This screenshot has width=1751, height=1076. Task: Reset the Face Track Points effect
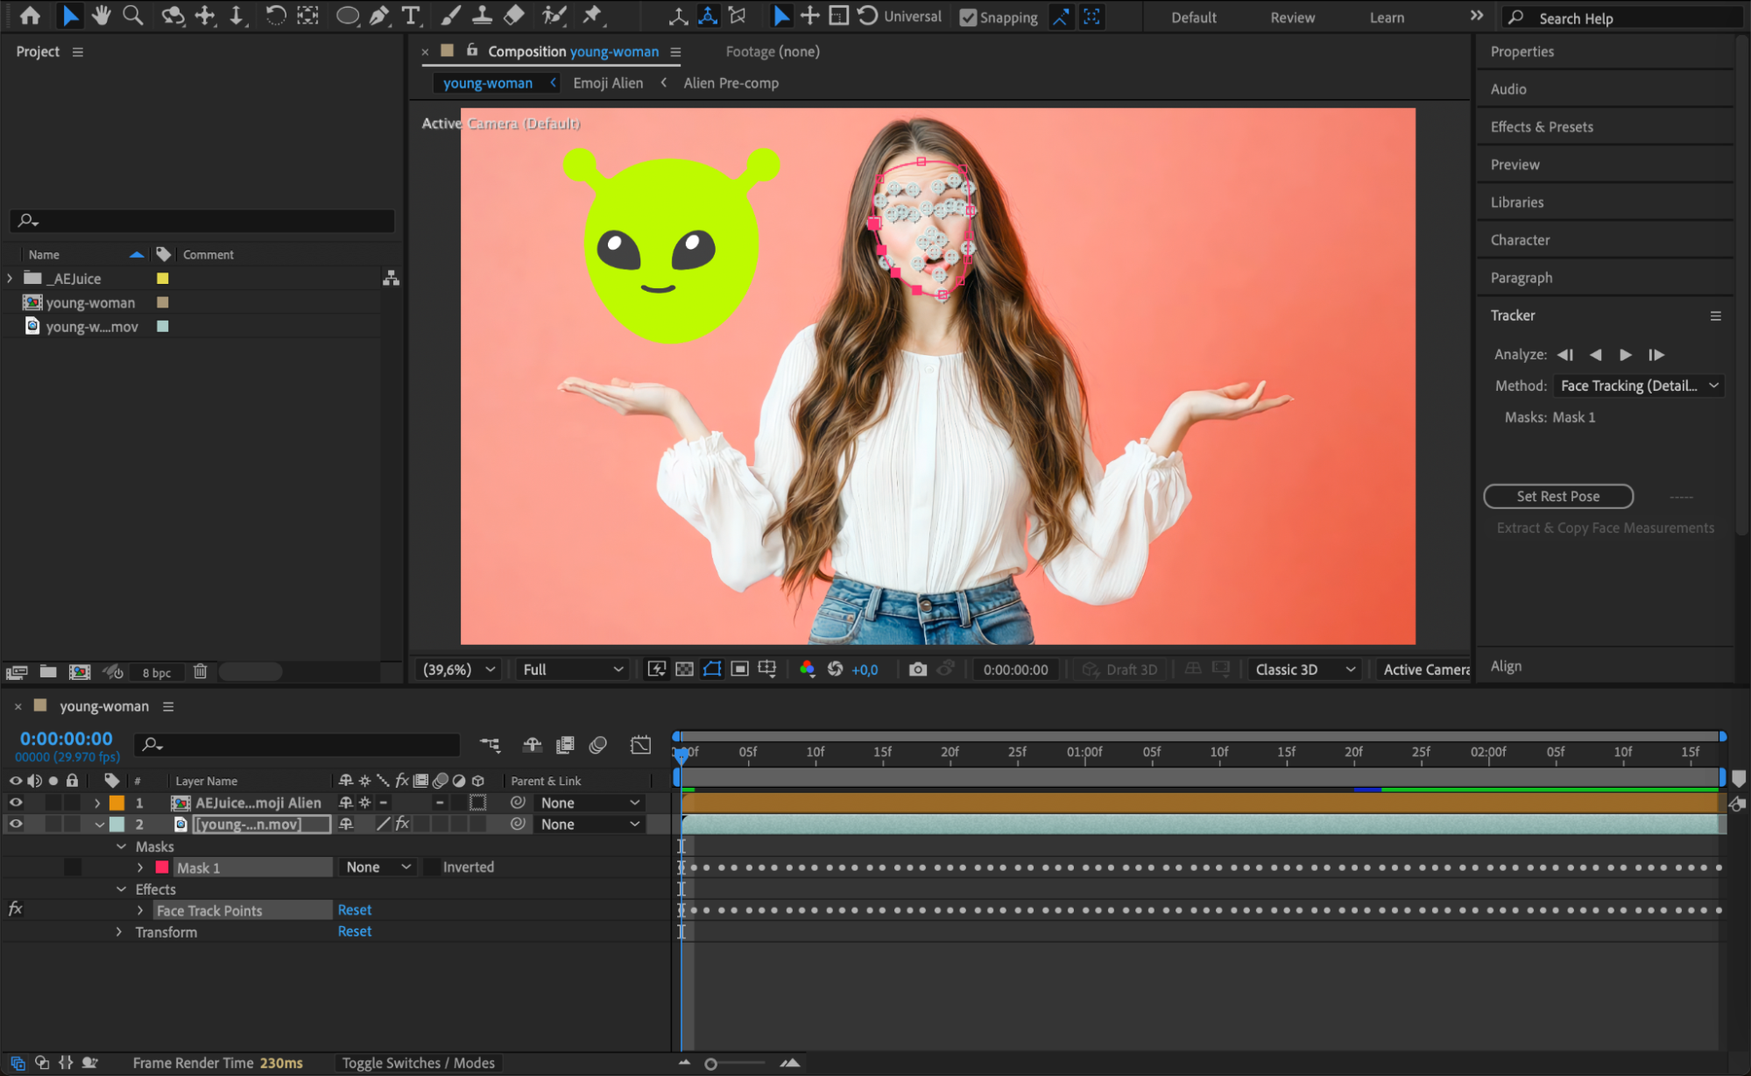(355, 910)
